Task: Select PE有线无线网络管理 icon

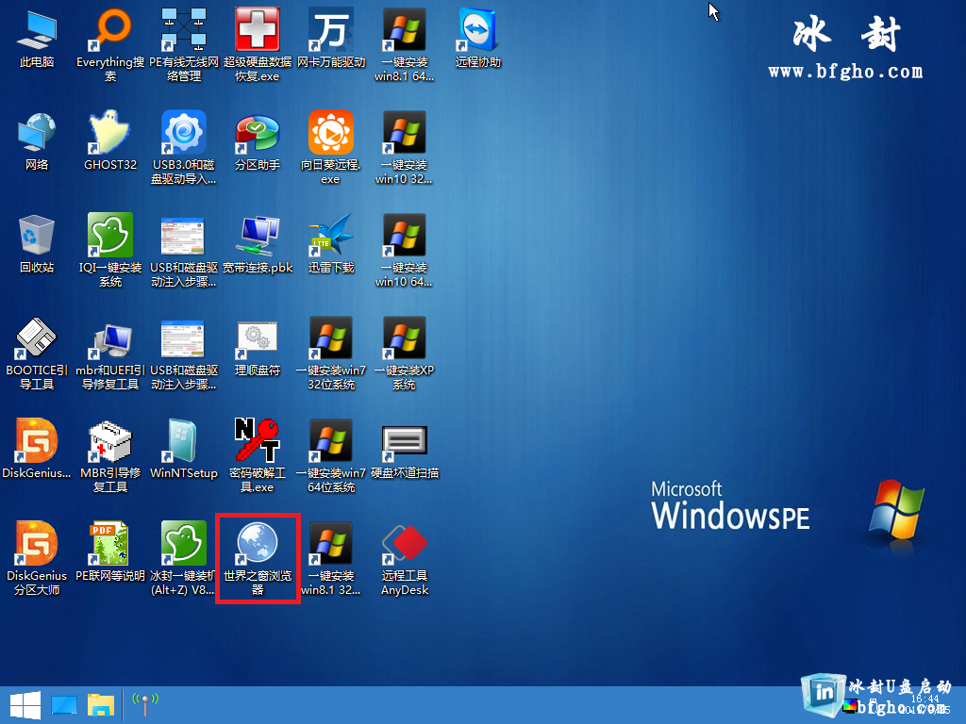Action: coord(184,44)
